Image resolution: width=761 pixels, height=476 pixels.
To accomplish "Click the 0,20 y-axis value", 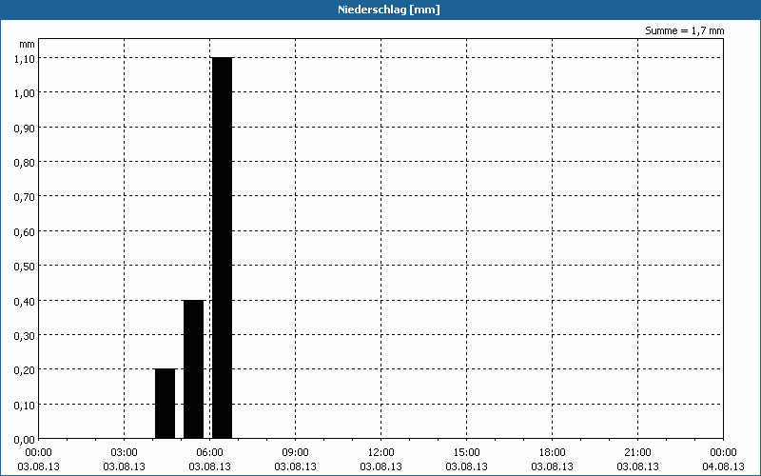I will (x=25, y=370).
